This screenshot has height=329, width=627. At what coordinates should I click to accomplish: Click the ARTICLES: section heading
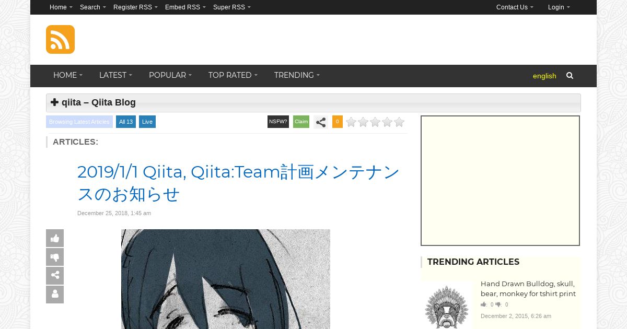pos(75,142)
